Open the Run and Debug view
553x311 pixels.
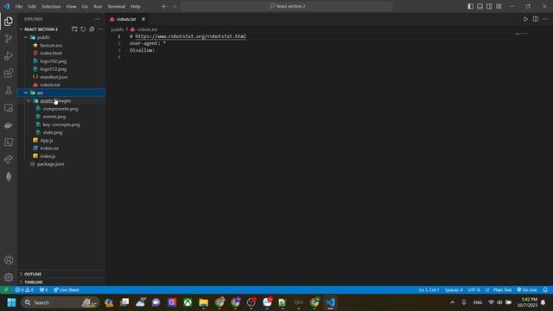[x=9, y=55]
